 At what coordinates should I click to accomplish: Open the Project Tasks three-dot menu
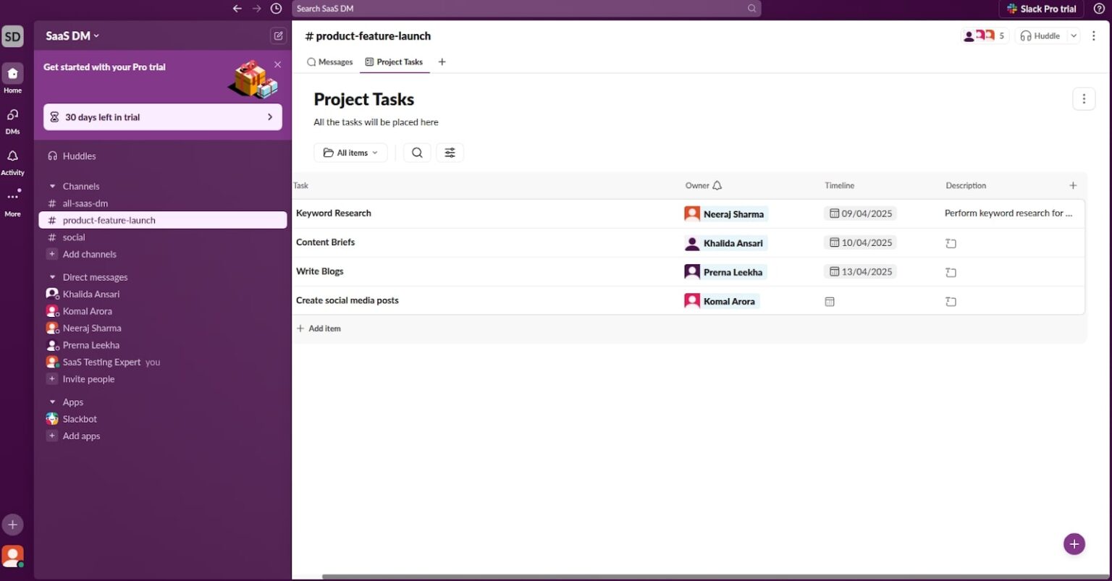(x=1083, y=99)
